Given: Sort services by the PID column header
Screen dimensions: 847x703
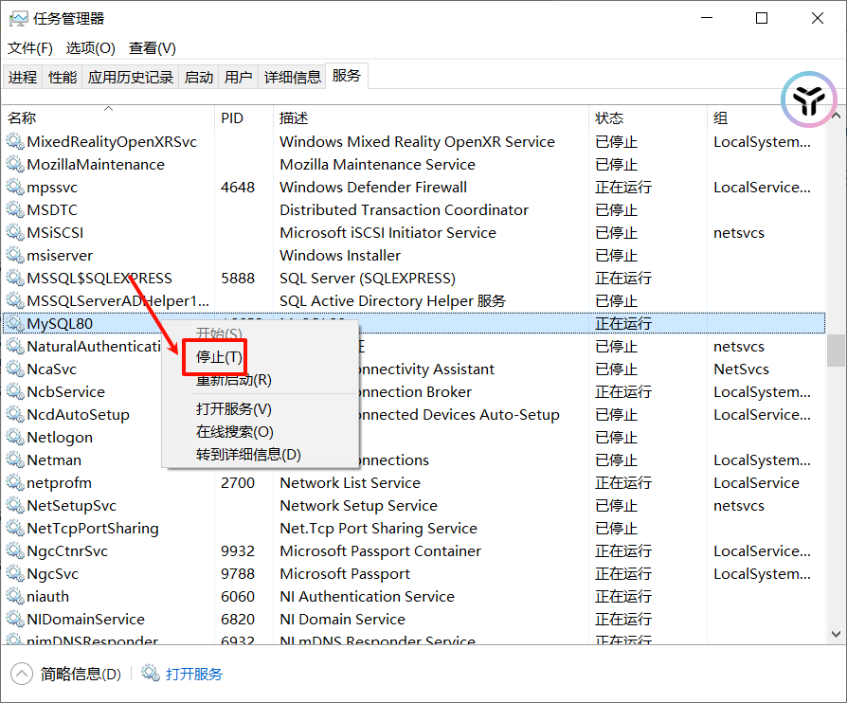Looking at the screenshot, I should click(244, 117).
